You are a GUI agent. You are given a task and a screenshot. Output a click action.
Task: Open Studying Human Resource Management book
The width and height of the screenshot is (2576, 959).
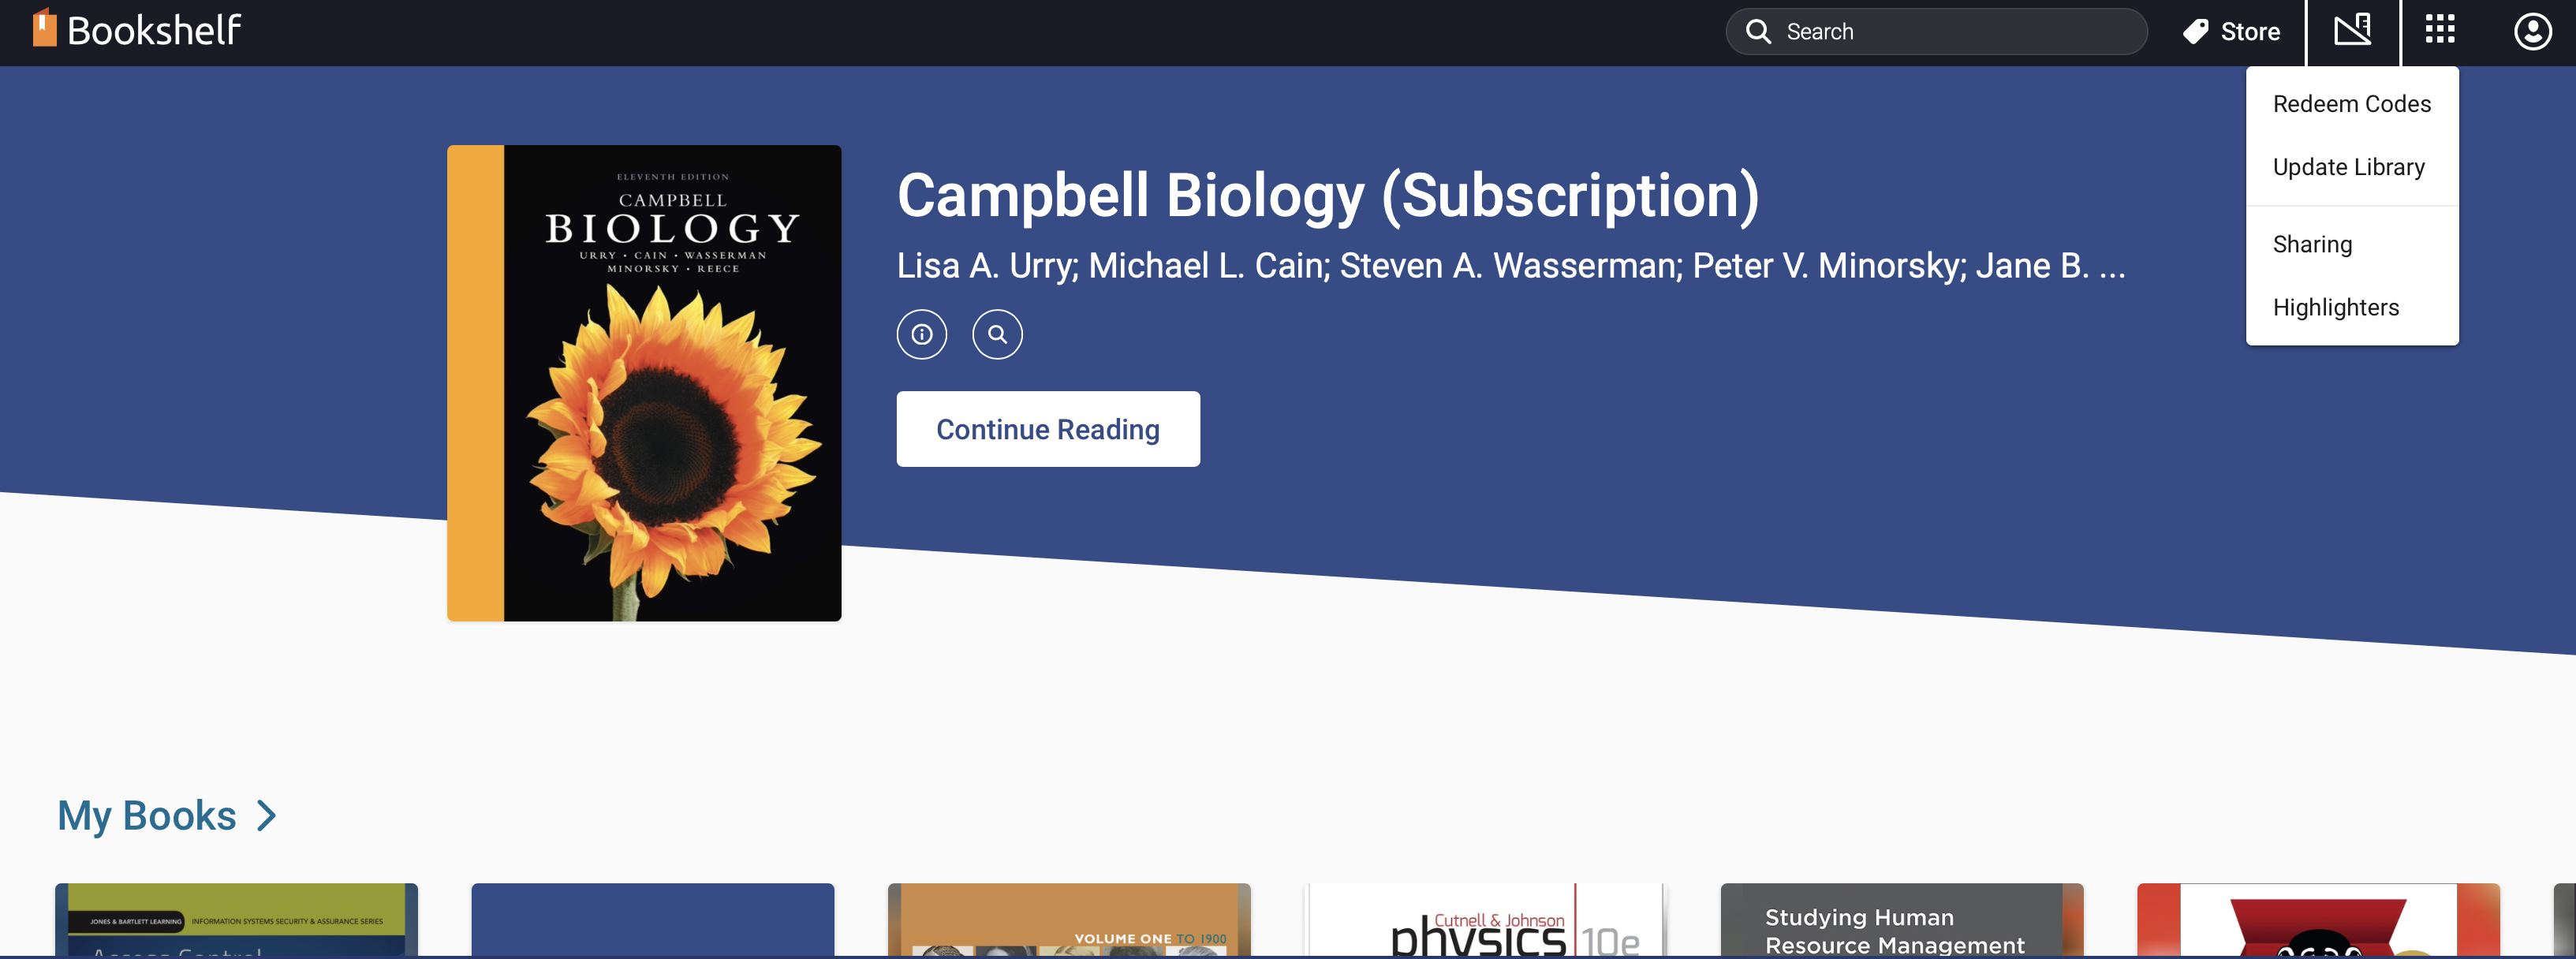pos(1901,921)
